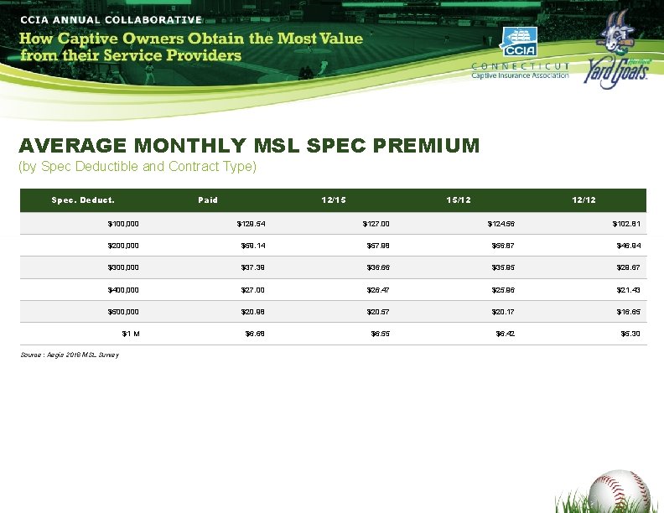This screenshot has height=513, width=664.
Task: Click the 12/12 premium in the $300,000 row
Action: coord(629,267)
